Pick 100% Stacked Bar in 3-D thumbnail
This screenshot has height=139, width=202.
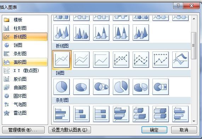pos(161,114)
